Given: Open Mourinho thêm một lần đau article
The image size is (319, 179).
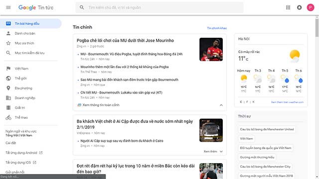Looking at the screenshot, I should (125, 67).
